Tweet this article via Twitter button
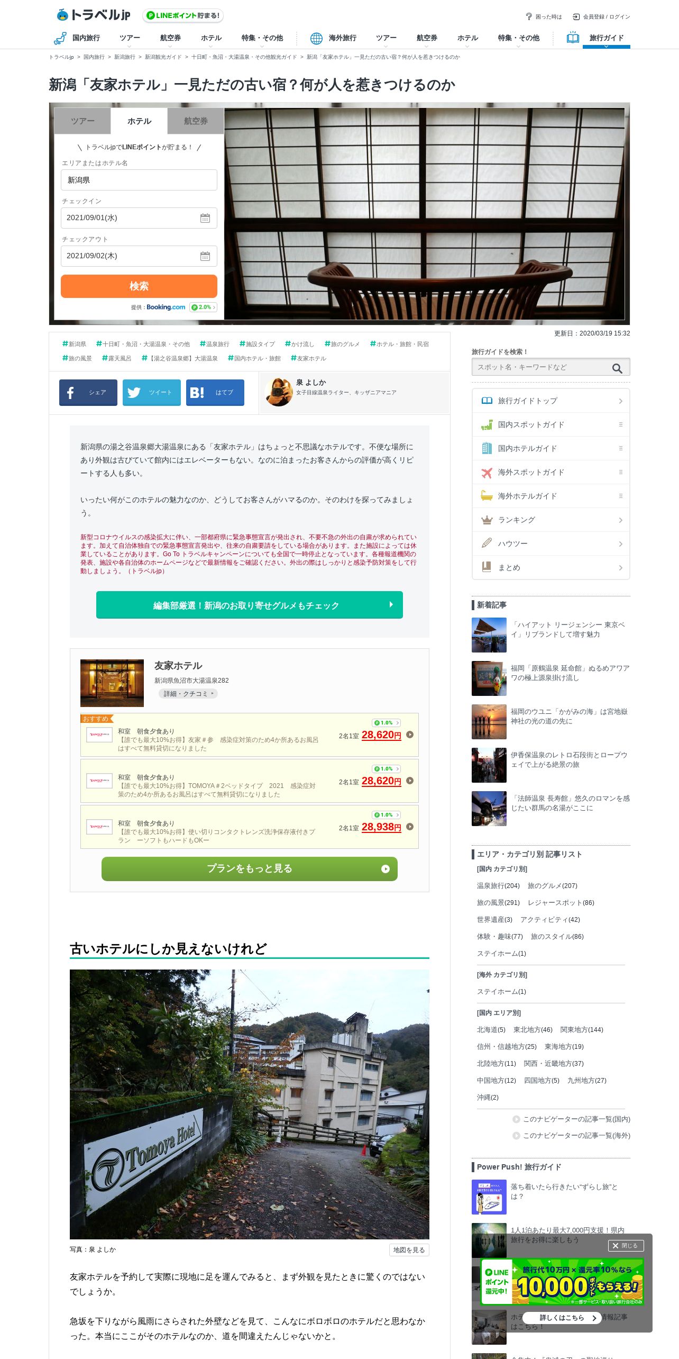Screen dimensions: 679x1359 152,393
